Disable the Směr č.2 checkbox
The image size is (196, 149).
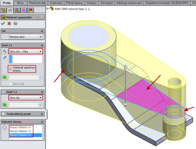[3, 92]
